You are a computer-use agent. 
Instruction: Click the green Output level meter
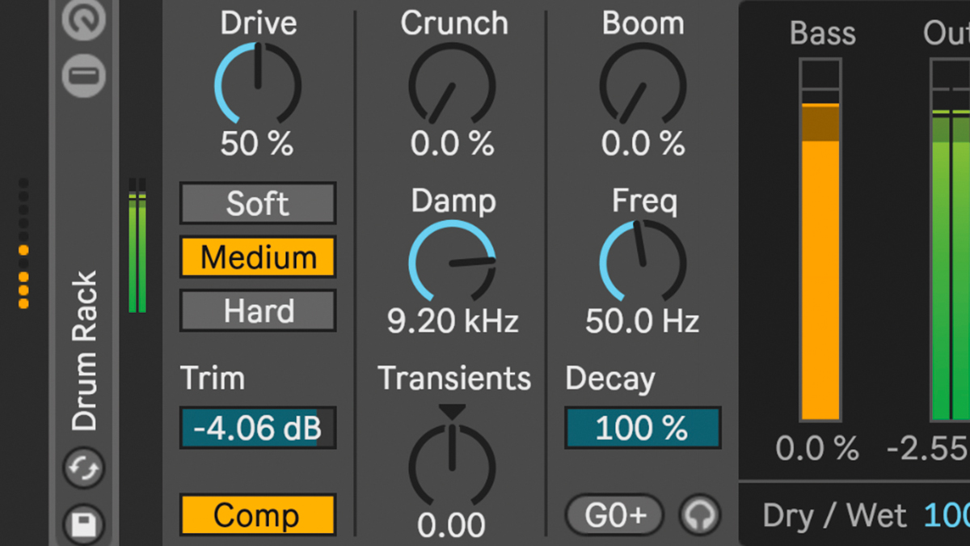pyautogui.click(x=951, y=239)
